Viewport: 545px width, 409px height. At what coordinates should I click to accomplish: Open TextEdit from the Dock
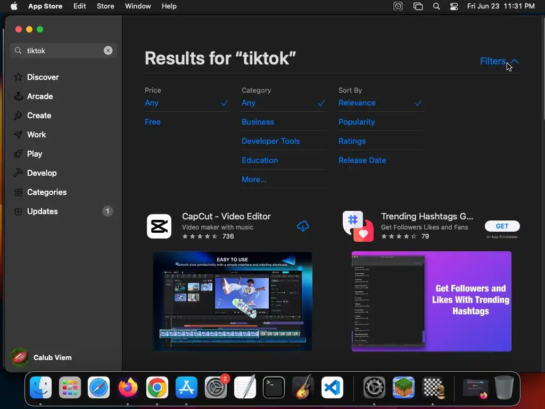point(245,388)
